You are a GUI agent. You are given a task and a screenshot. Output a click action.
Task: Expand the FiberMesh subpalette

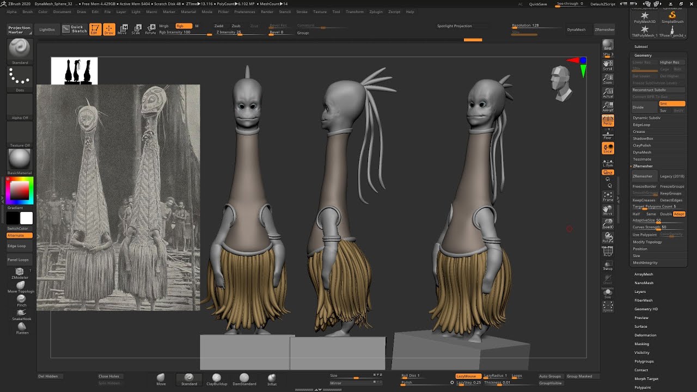tap(643, 301)
